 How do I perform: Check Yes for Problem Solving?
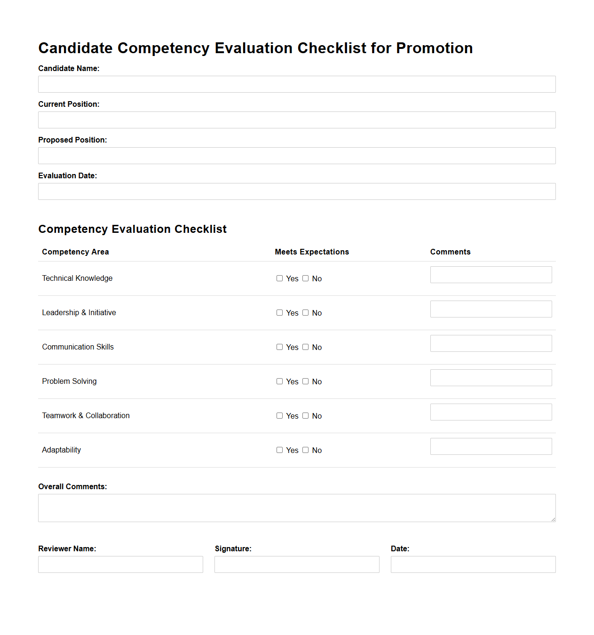point(279,381)
